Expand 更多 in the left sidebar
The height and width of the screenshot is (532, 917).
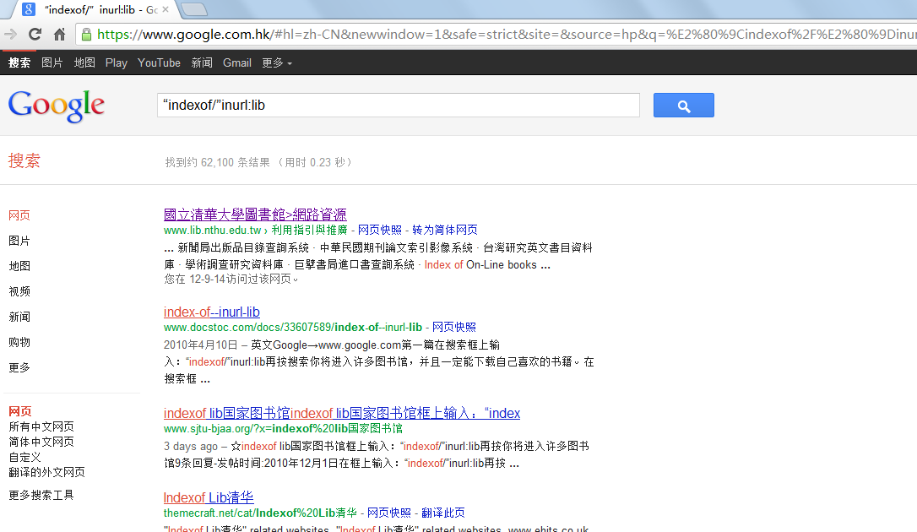click(19, 367)
